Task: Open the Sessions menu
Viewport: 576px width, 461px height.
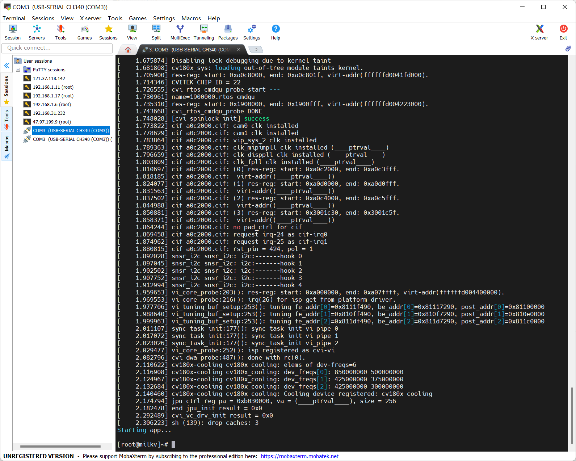Action: pos(43,18)
